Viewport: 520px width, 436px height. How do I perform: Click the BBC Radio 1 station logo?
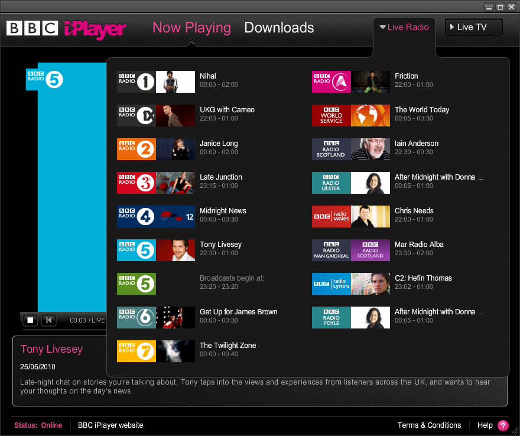point(136,82)
